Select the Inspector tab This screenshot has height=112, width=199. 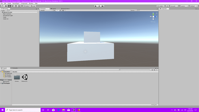coord(164,9)
